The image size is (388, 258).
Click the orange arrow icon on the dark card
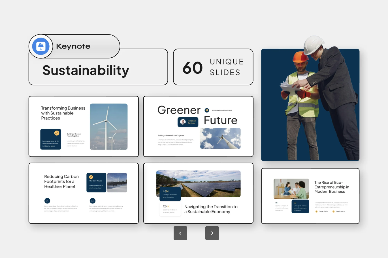(x=57, y=133)
